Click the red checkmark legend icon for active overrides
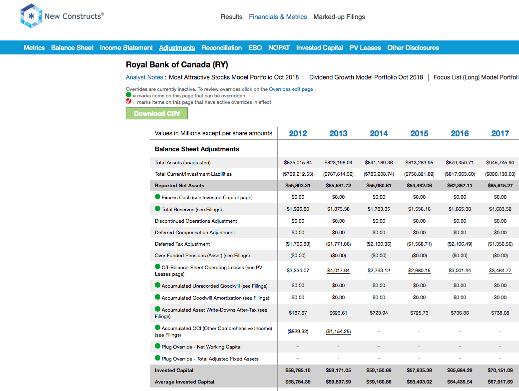This screenshot has height=391, width=519. (x=128, y=101)
